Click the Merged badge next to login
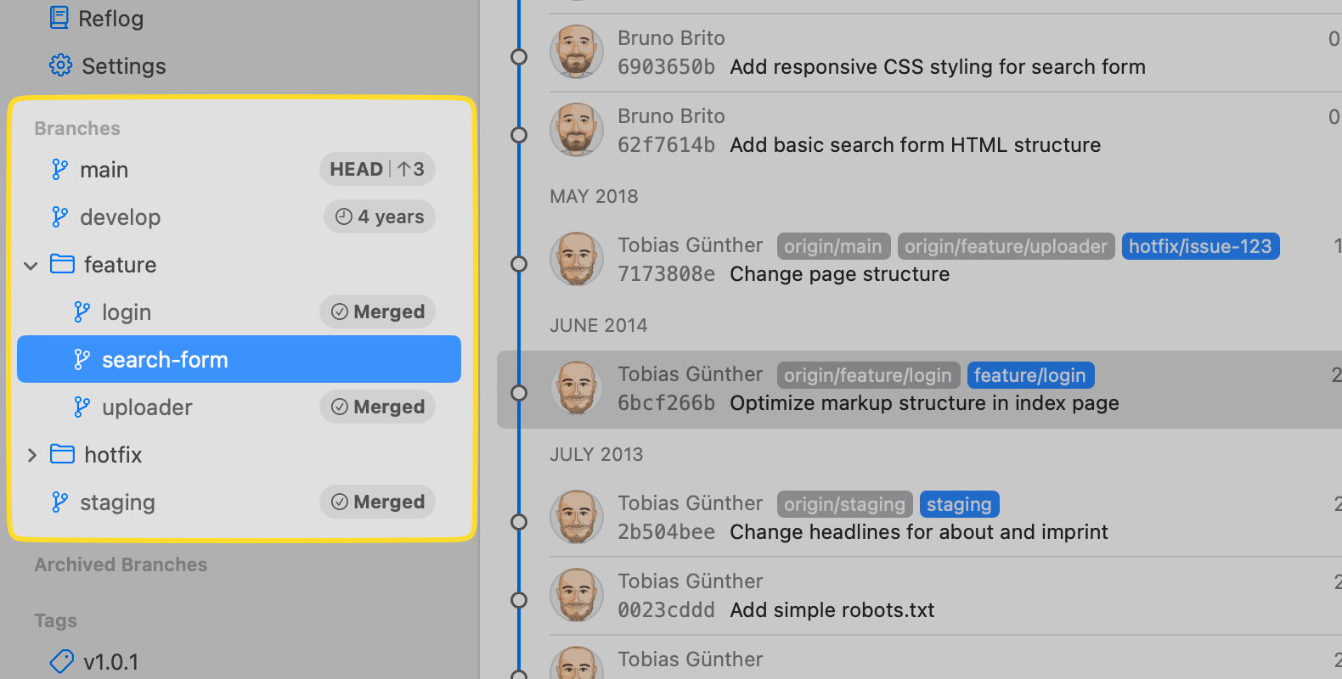The width and height of the screenshot is (1342, 679). coord(377,312)
